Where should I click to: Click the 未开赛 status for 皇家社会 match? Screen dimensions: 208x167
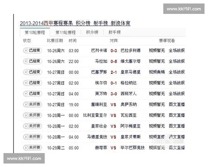point(32,126)
